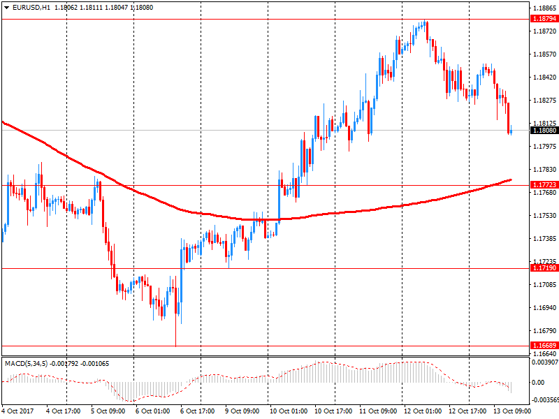Viewport: 559px width, 419px height.
Task: Click the MACD scale zero value 0.00
Action: [538, 383]
